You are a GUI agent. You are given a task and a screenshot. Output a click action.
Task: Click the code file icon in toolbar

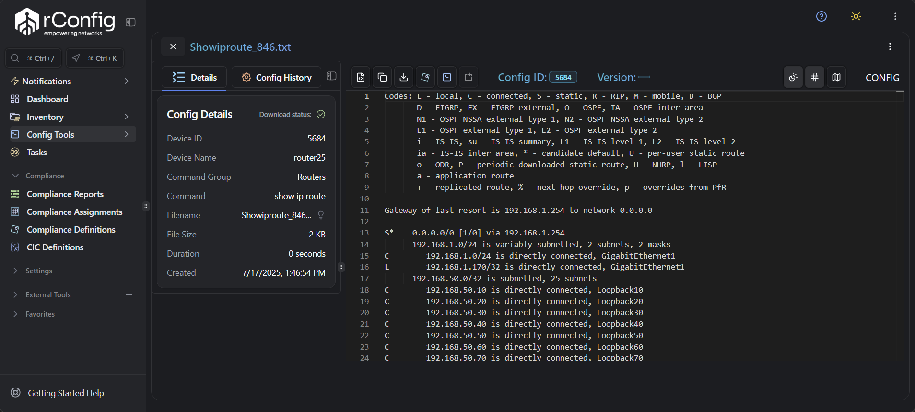[x=361, y=77]
